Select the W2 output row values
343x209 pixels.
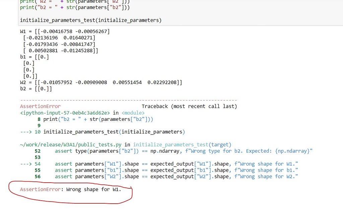tap(100, 82)
